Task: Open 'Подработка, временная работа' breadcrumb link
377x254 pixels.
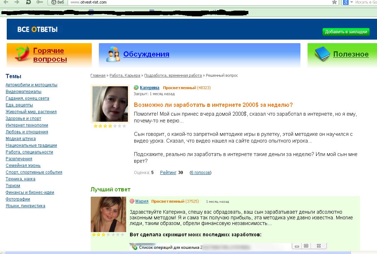Action: point(173,75)
